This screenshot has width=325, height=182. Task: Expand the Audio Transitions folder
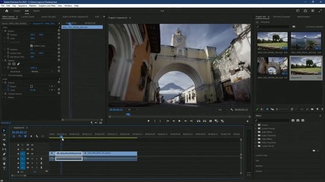(256, 135)
